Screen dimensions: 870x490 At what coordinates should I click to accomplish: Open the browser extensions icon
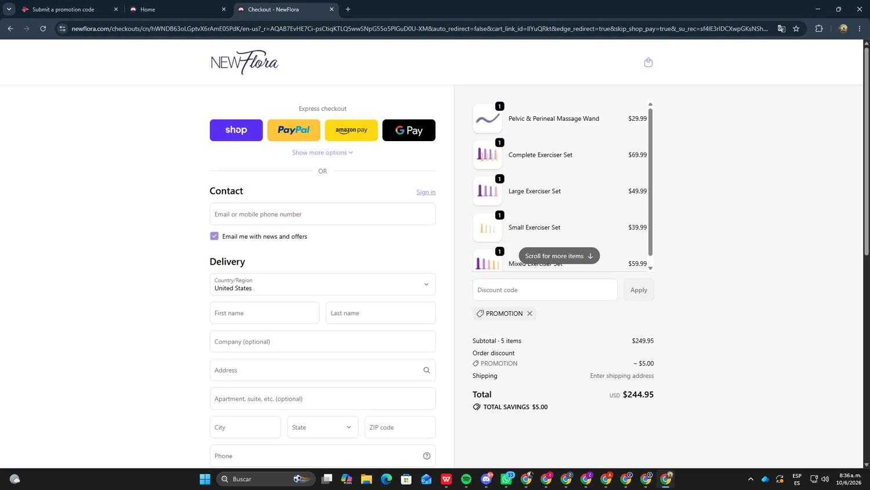pos(819,28)
